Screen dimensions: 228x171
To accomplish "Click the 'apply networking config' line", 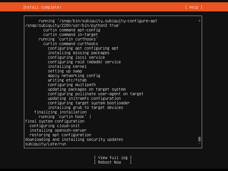I will click(74, 76).
